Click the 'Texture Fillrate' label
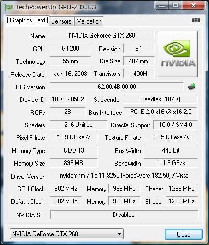This screenshot has height=245, width=209. [x=123, y=138]
